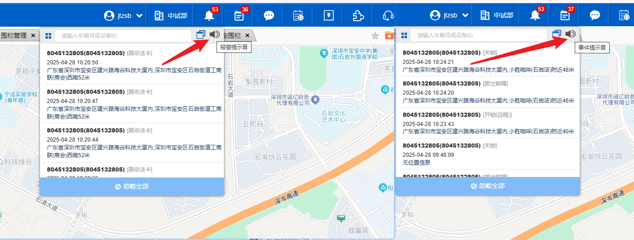Click the ¥ billing receipt icon

pyautogui.click(x=328, y=16)
